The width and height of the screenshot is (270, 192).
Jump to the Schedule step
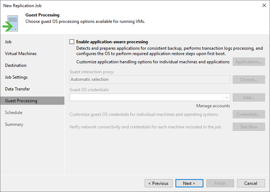[x=14, y=113]
